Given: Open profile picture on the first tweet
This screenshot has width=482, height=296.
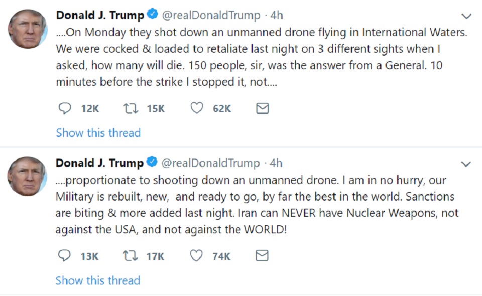Looking at the screenshot, I should click(x=28, y=29).
